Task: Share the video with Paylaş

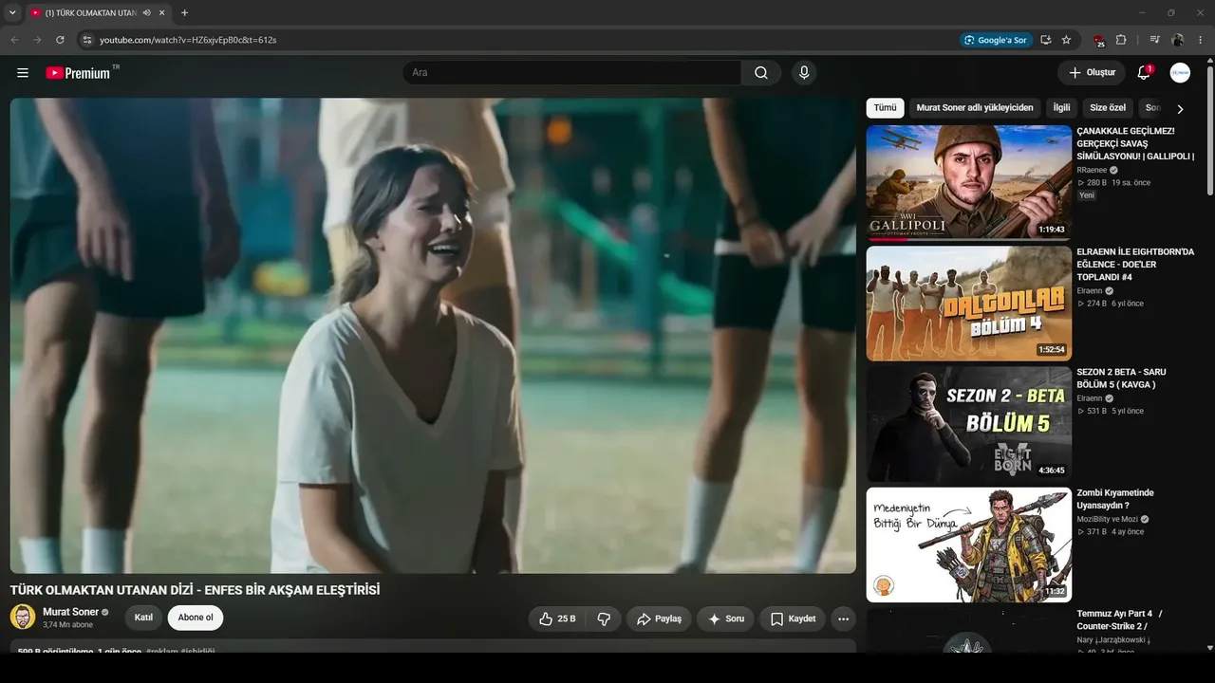Action: point(659,618)
